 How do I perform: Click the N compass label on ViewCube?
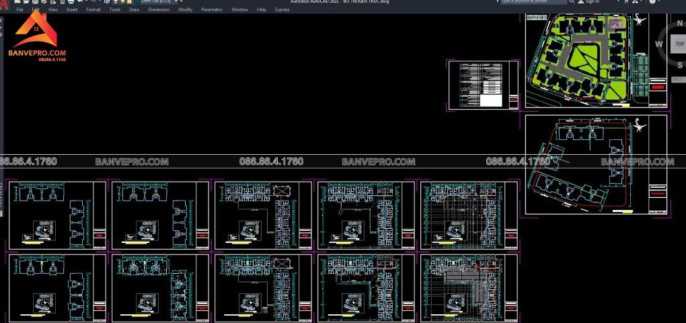tap(680, 24)
